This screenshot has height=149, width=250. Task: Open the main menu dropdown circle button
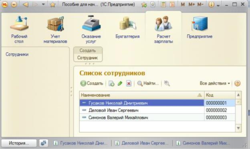[x=14, y=4]
